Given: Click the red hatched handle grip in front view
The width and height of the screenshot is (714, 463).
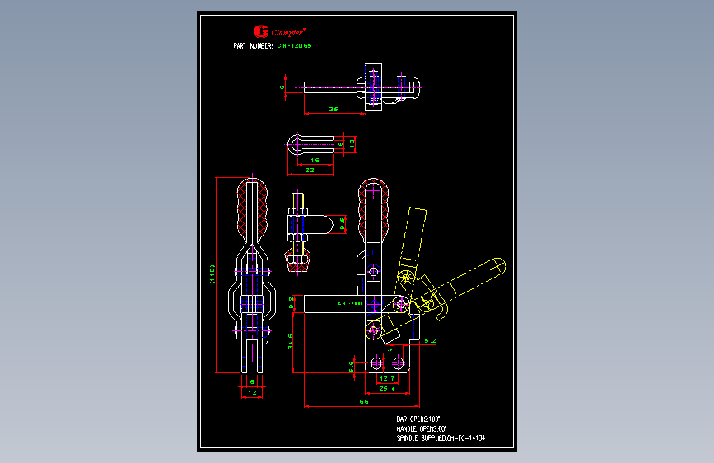Looking at the screenshot, I should tap(252, 211).
